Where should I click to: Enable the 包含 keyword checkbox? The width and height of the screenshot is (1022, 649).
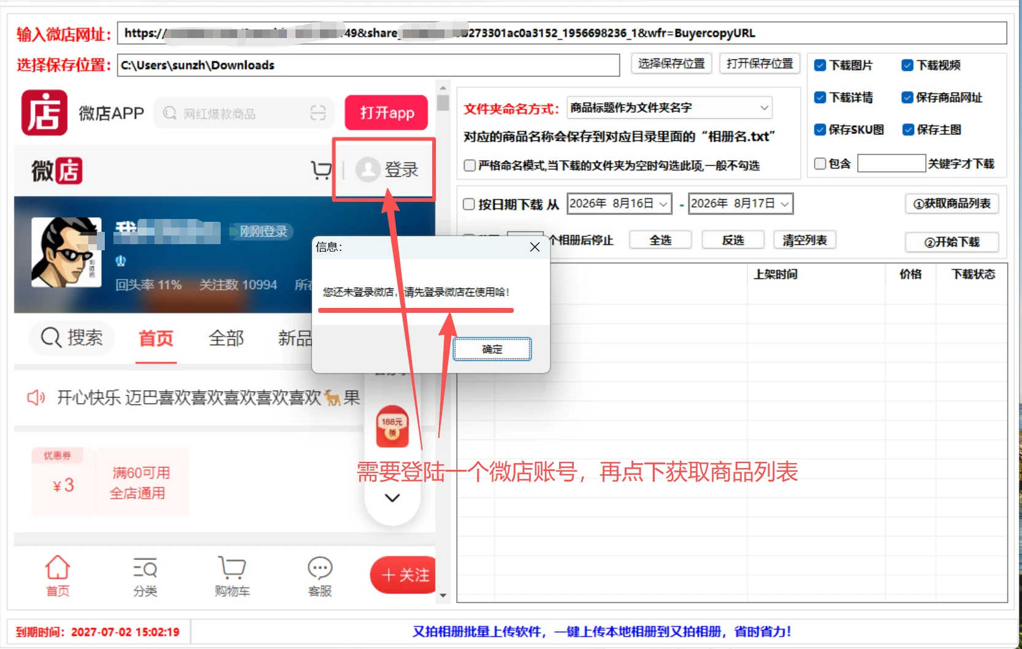coord(820,163)
